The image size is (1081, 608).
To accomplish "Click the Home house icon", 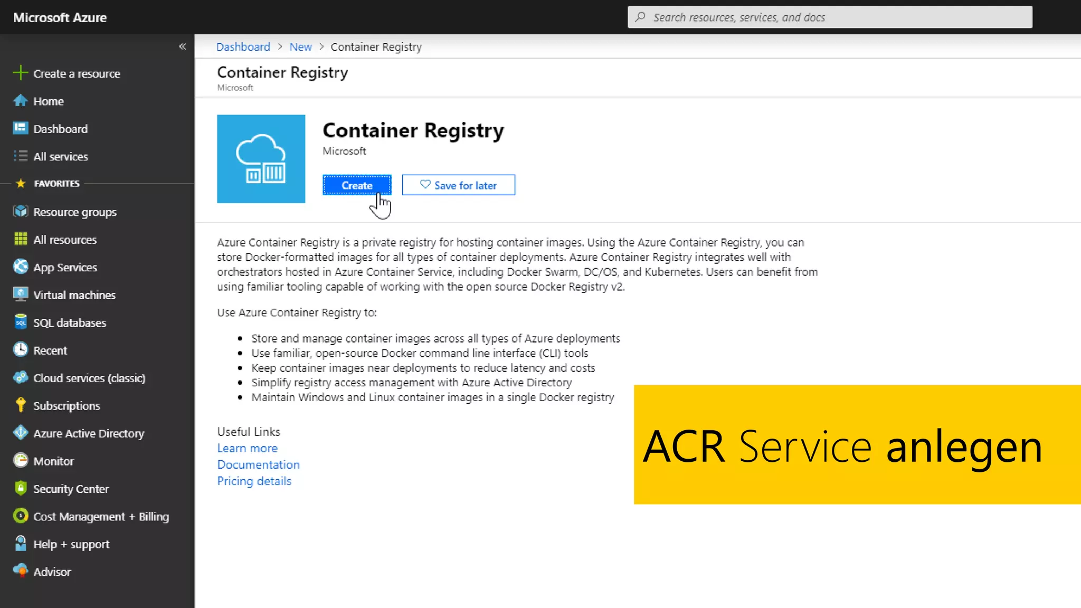I will pyautogui.click(x=20, y=100).
